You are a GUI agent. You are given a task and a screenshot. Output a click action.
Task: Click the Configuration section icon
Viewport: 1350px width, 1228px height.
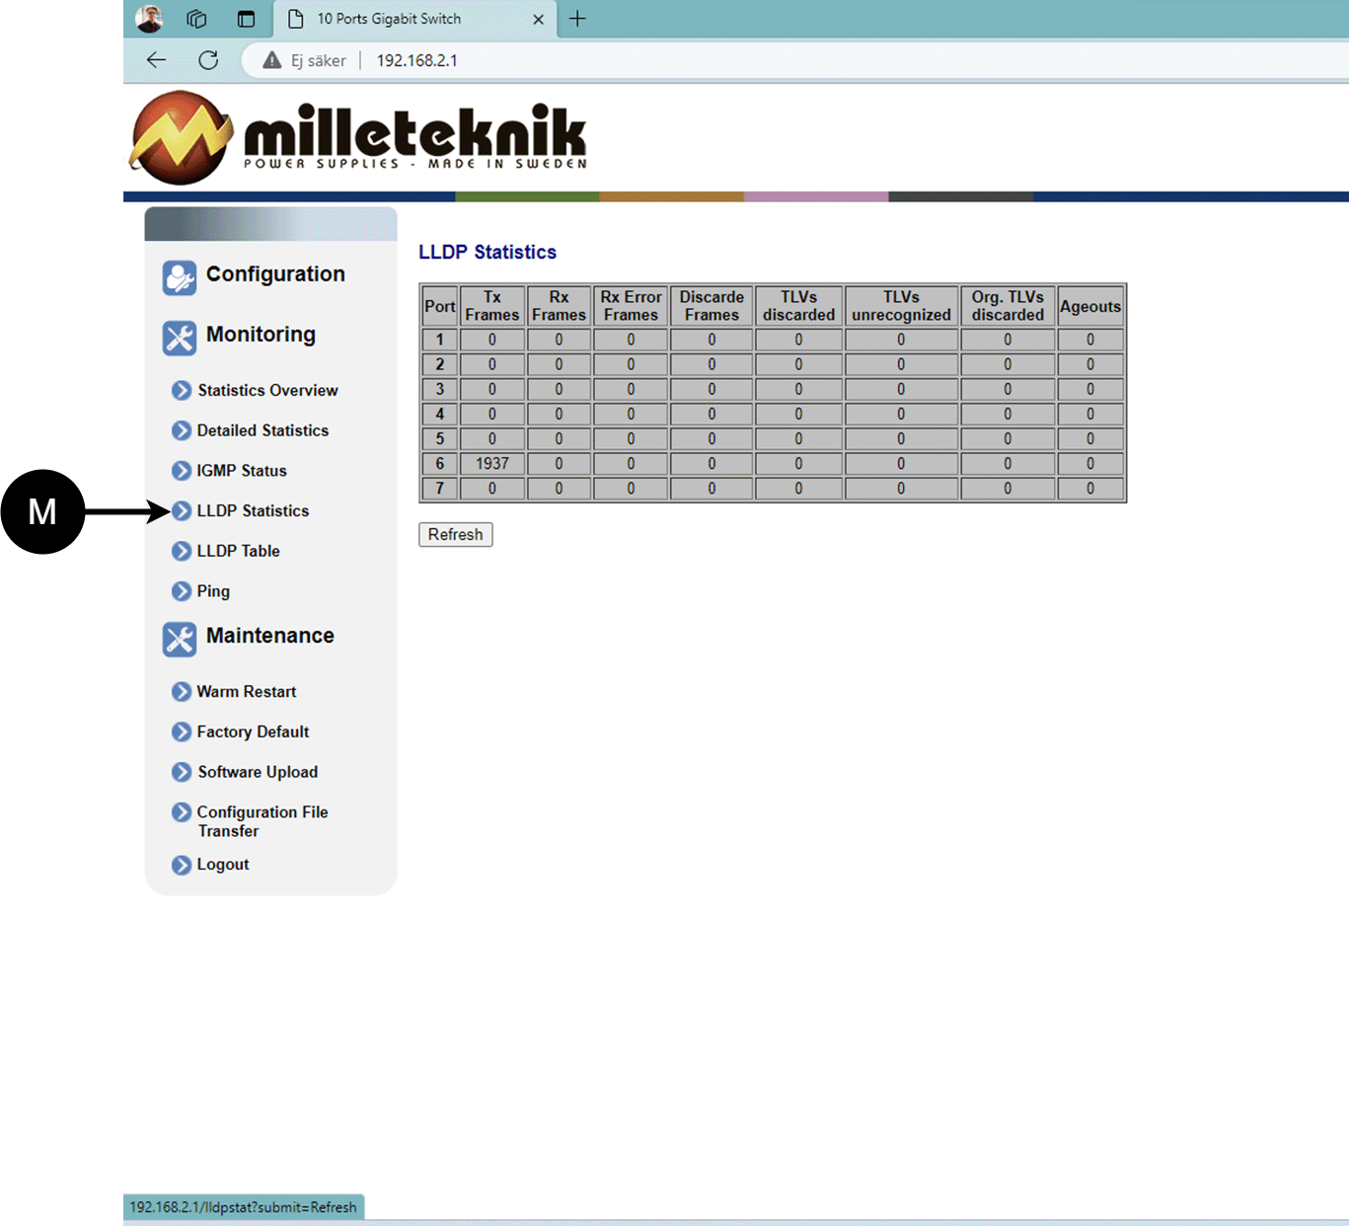coord(180,277)
